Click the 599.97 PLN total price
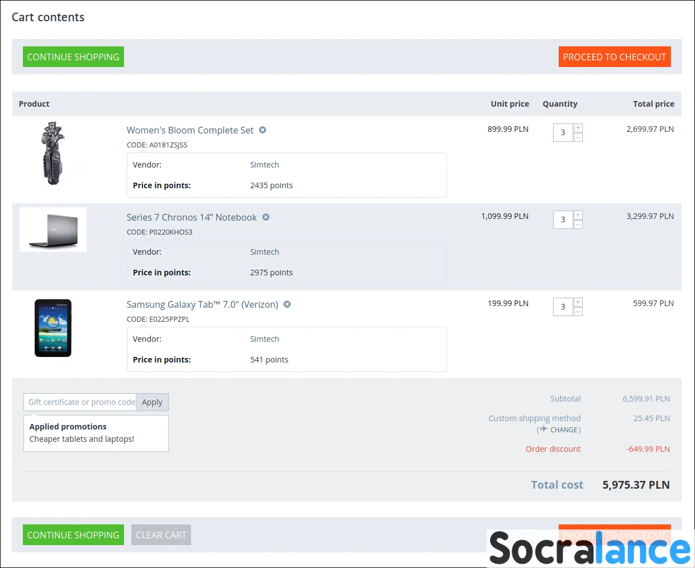Screen dimensions: 695x568 point(654,303)
